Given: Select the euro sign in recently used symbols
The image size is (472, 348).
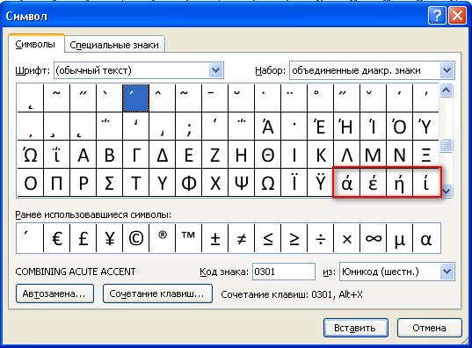Looking at the screenshot, I should pos(57,238).
